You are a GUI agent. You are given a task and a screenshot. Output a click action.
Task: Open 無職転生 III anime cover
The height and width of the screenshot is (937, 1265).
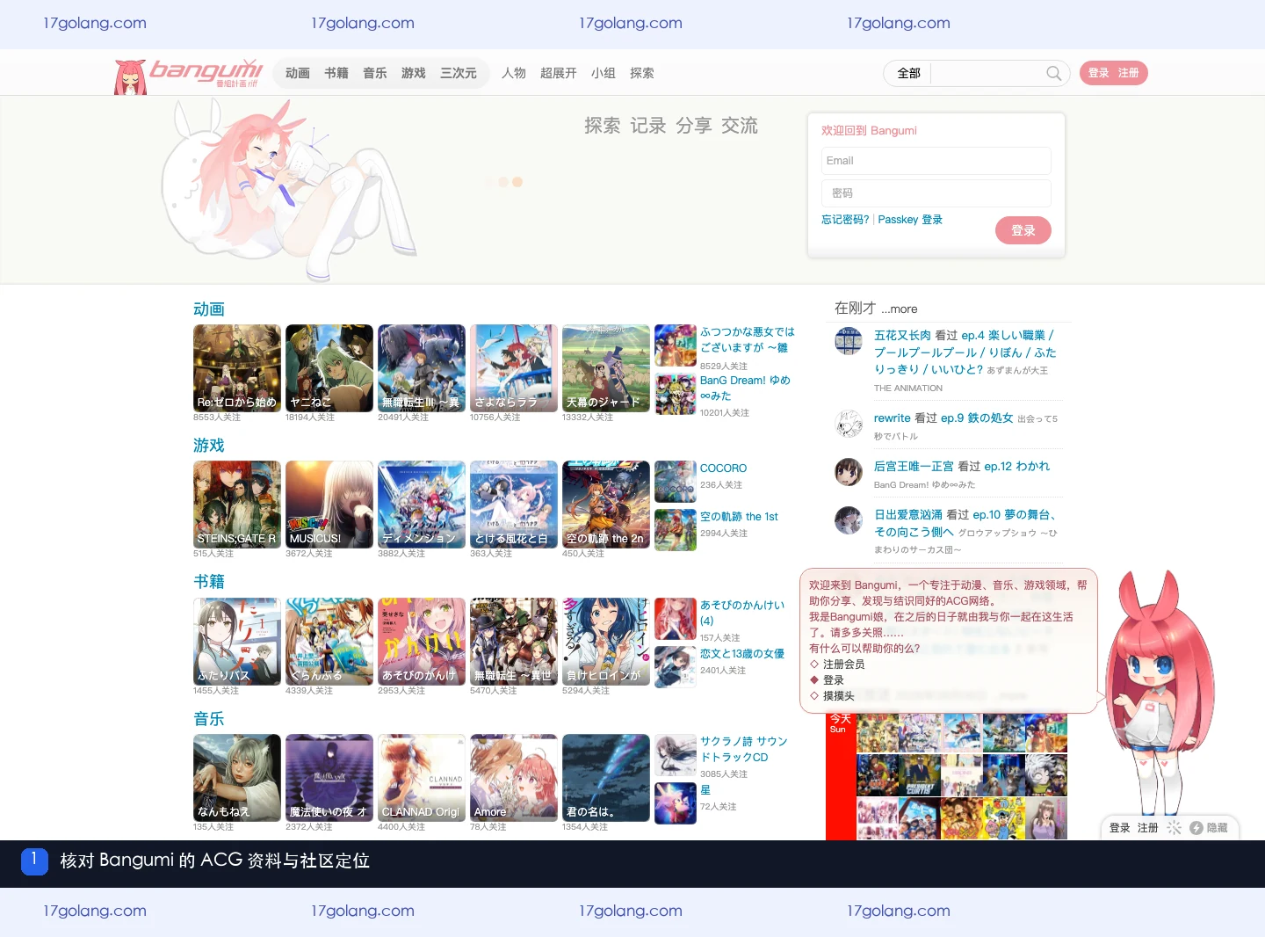422,368
